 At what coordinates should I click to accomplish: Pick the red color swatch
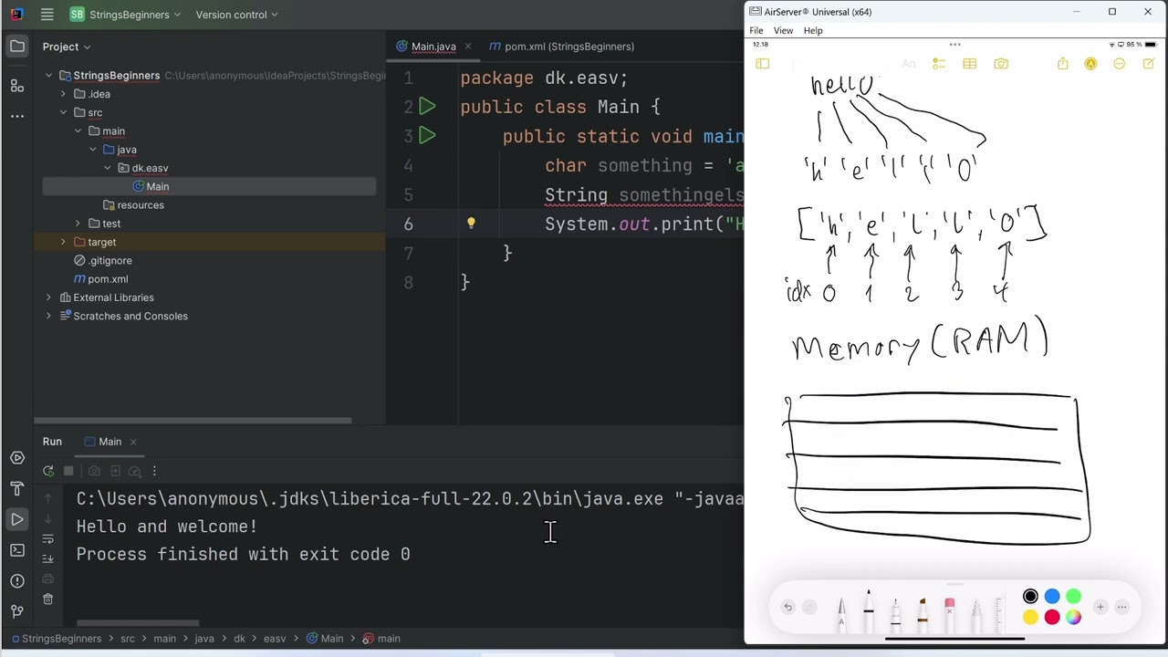click(x=1052, y=618)
